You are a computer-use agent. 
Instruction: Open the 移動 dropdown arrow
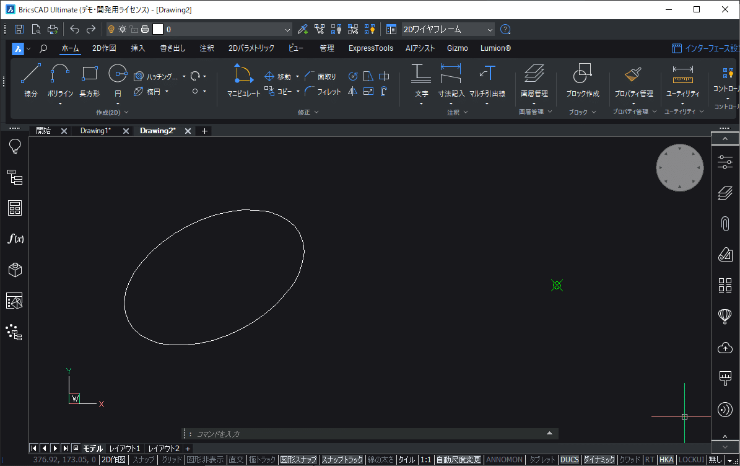coord(297,76)
